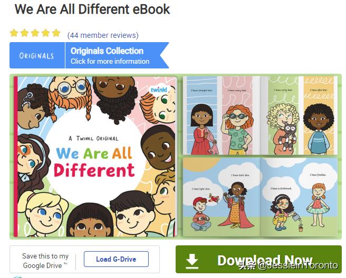This screenshot has height=278, width=346.
Task: Open the wavy hair page preview
Action: point(237,115)
